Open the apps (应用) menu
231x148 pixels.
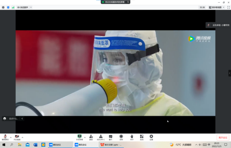141,138
